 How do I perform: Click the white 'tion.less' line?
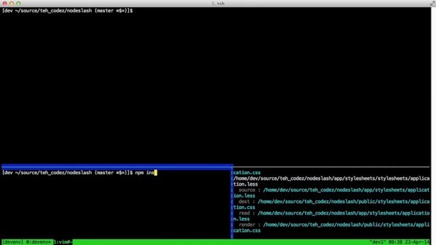tap(245, 184)
